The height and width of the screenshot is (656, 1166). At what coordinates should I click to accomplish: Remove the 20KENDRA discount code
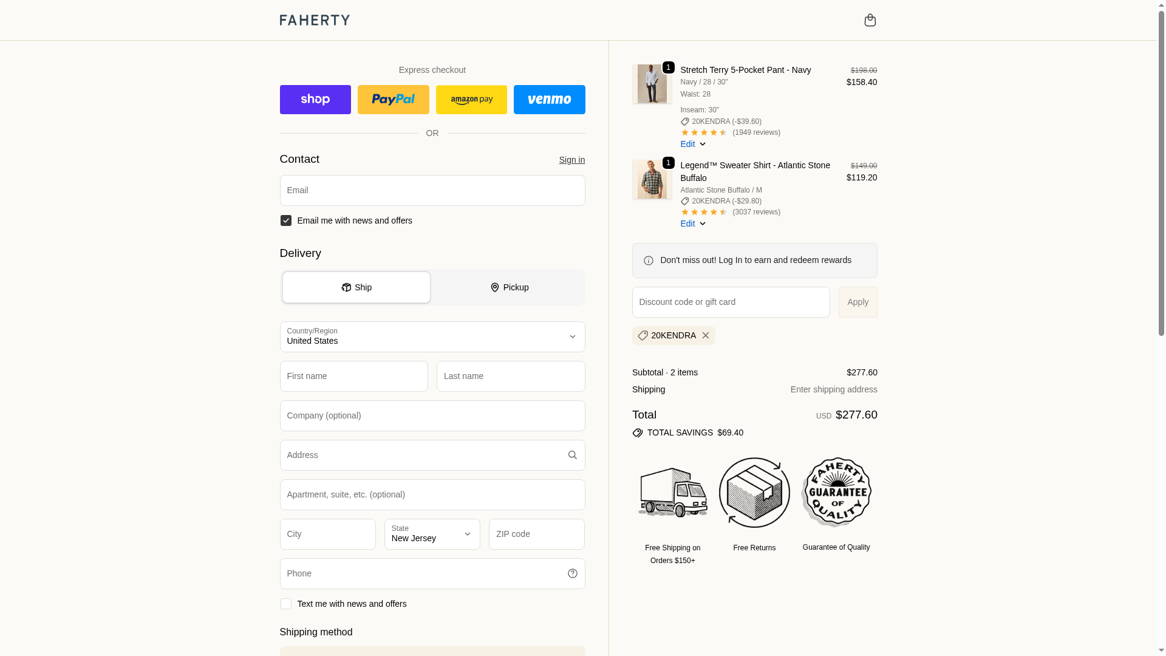[705, 335]
